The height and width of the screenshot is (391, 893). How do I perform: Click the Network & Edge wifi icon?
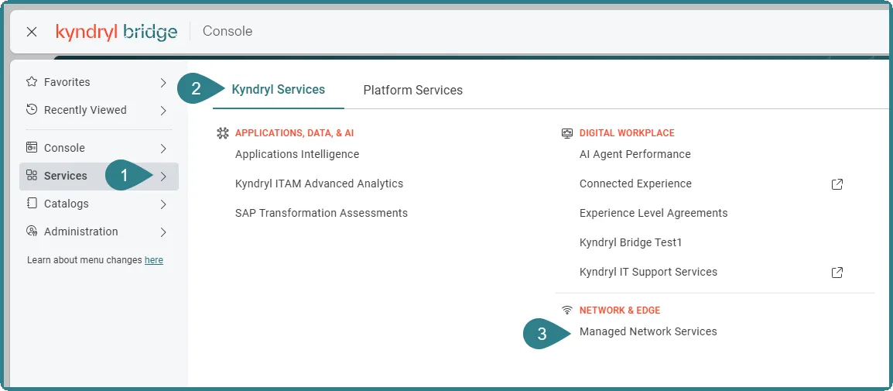tap(566, 310)
